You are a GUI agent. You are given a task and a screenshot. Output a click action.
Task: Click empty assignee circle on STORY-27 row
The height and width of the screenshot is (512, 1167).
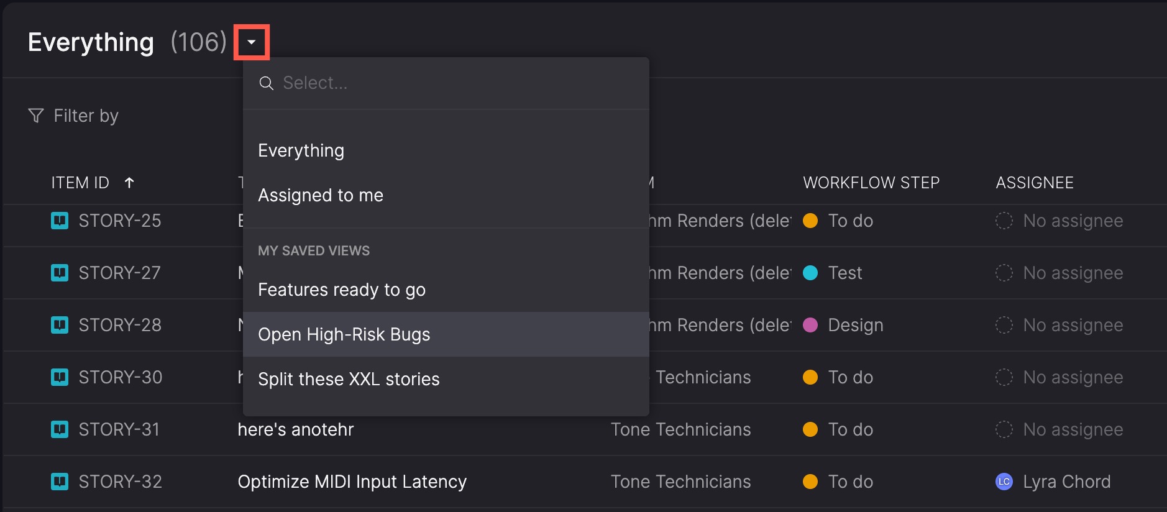click(x=1004, y=273)
